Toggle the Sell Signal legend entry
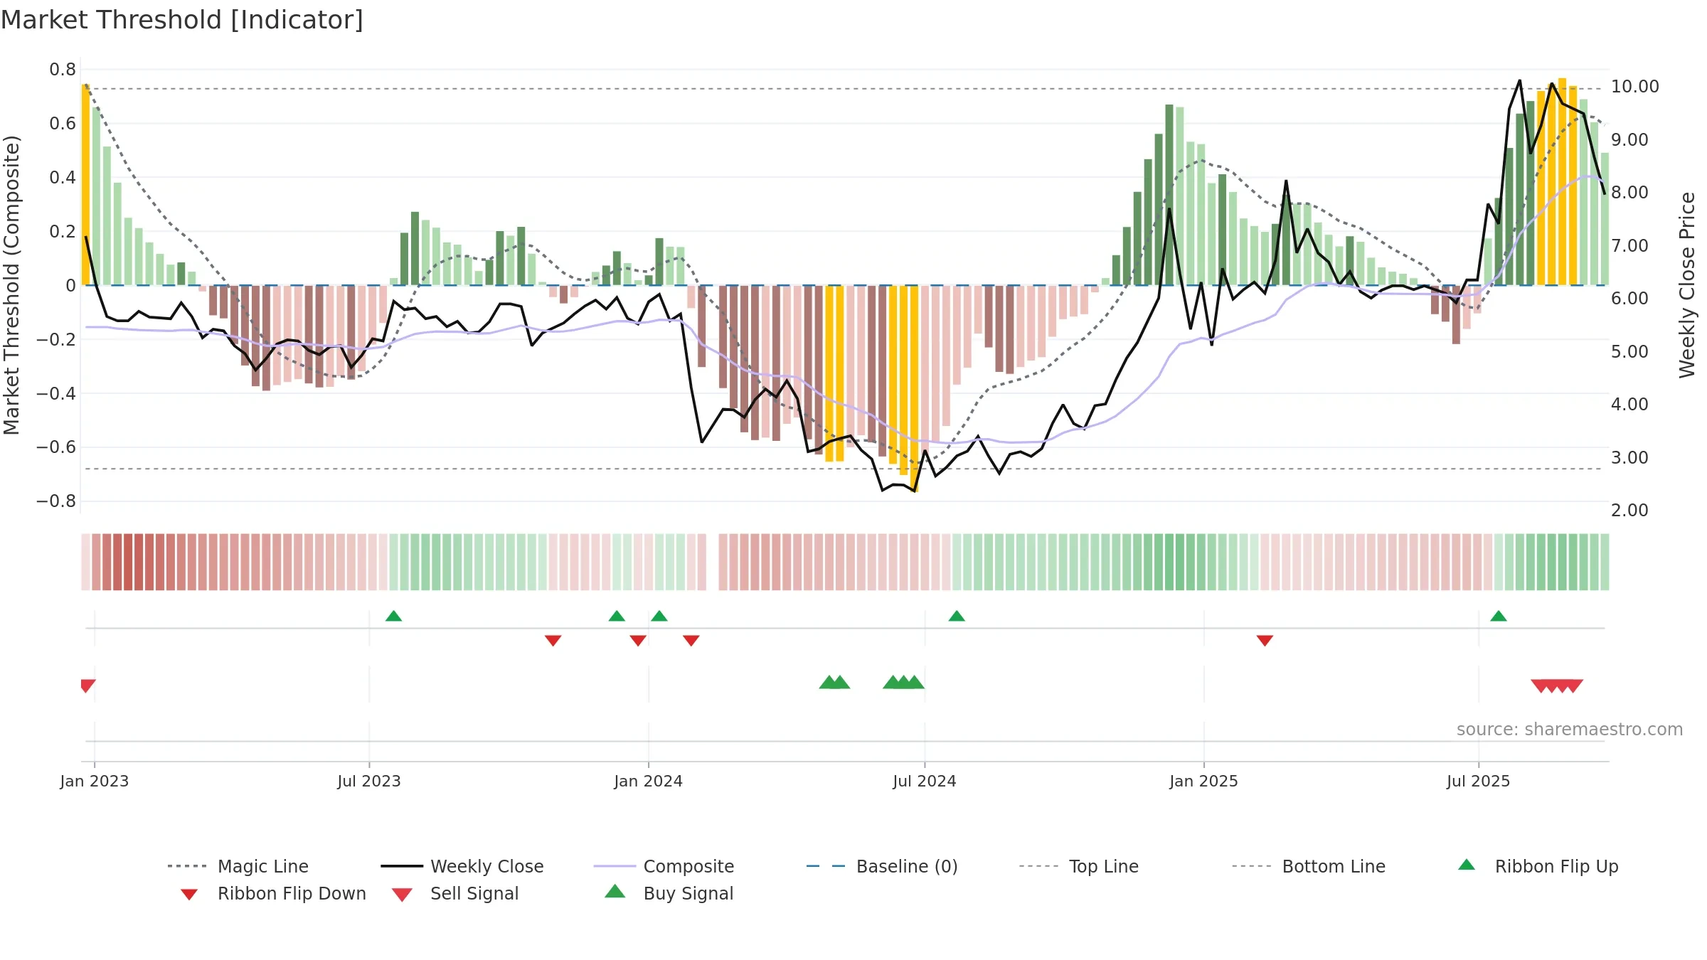 coord(455,893)
